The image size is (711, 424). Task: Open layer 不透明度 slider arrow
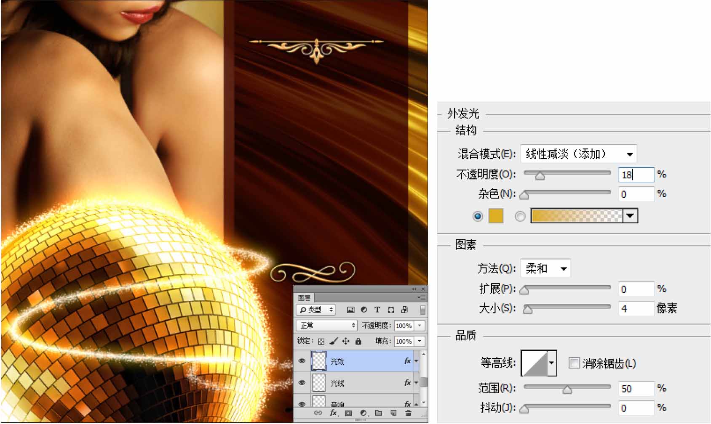pyautogui.click(x=420, y=325)
